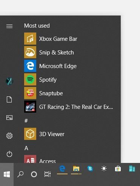140x186 pixels.
Task: Open Settings gear in Start sidebar
Action: tap(9, 136)
